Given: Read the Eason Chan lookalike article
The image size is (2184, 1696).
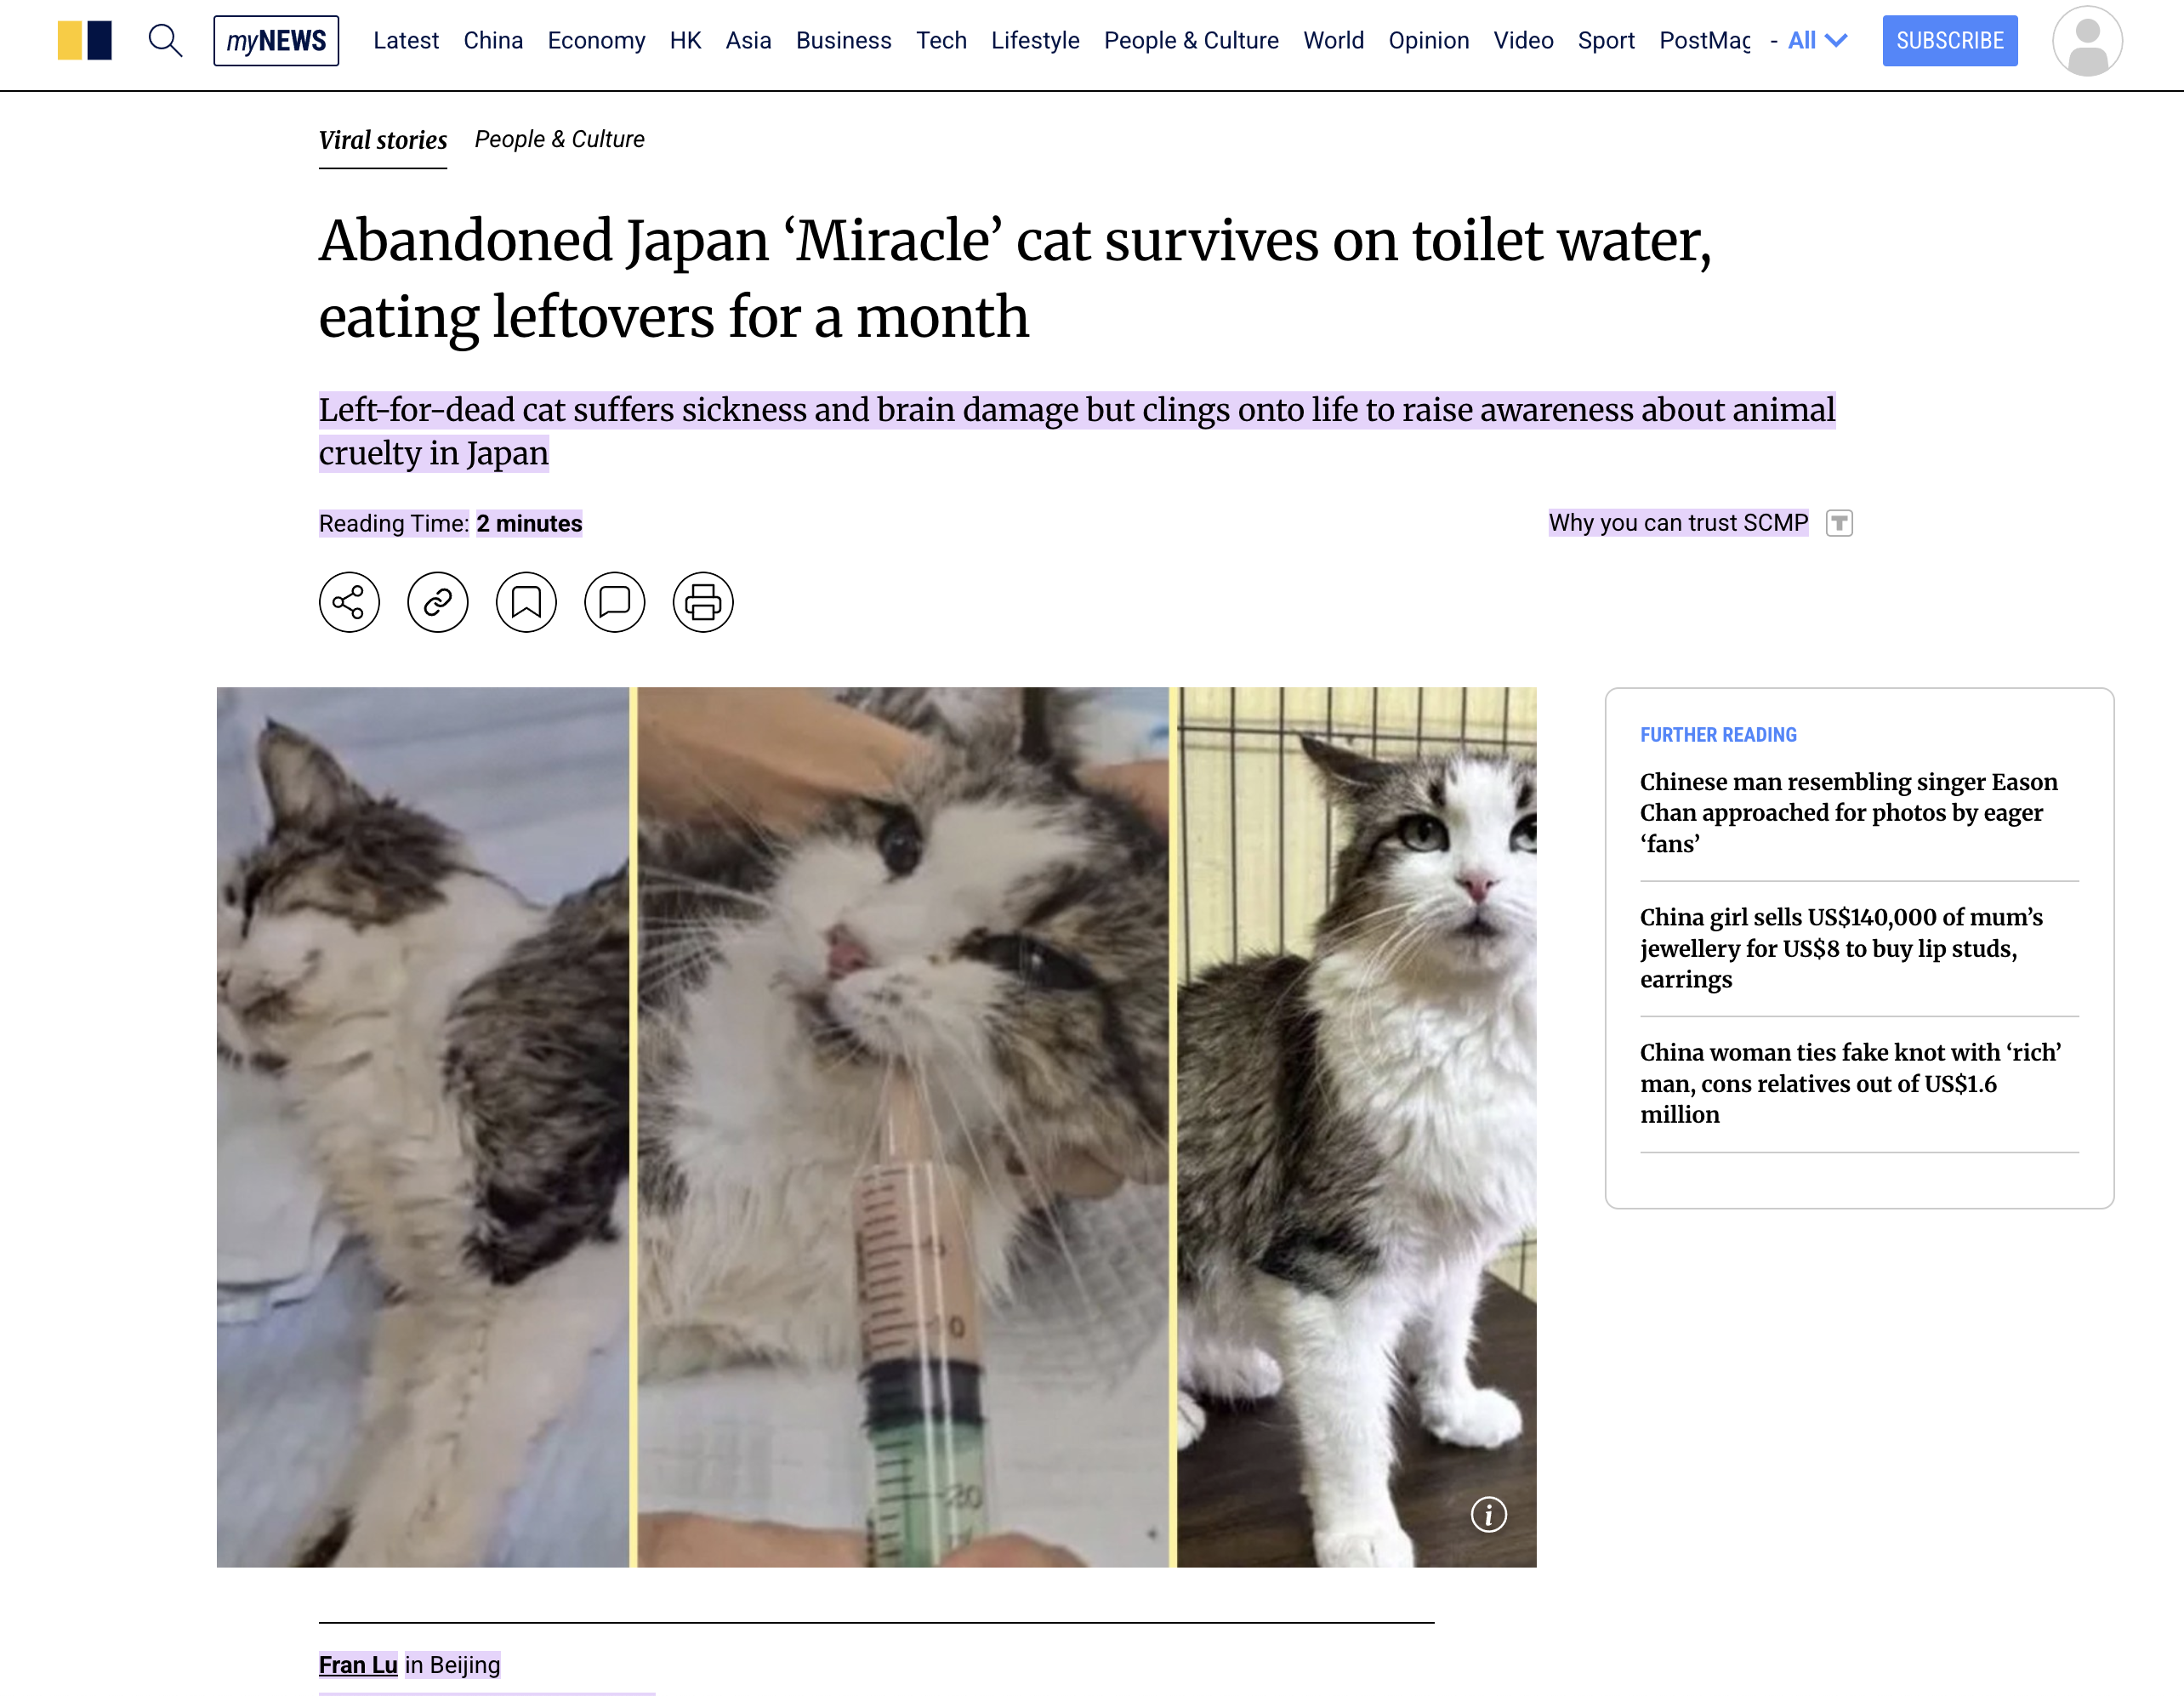Looking at the screenshot, I should (1848, 812).
